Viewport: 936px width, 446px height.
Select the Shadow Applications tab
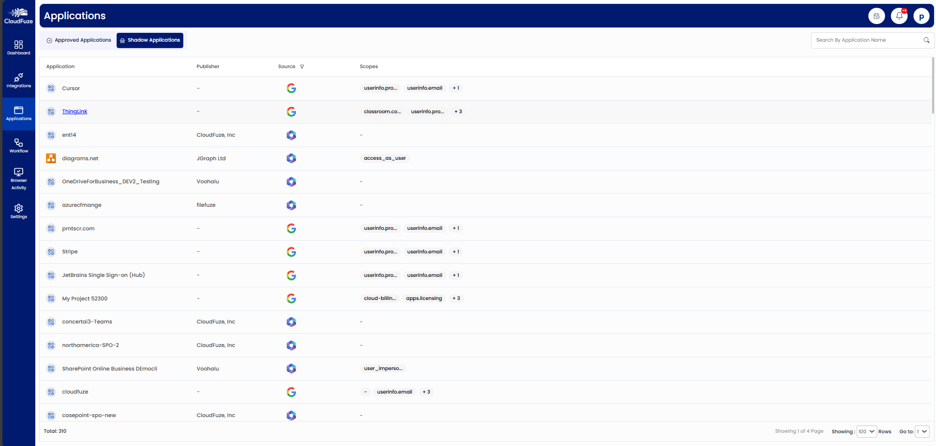pyautogui.click(x=150, y=40)
